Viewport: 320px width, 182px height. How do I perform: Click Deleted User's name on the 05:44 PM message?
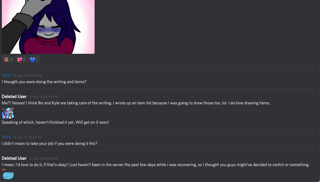(x=14, y=97)
